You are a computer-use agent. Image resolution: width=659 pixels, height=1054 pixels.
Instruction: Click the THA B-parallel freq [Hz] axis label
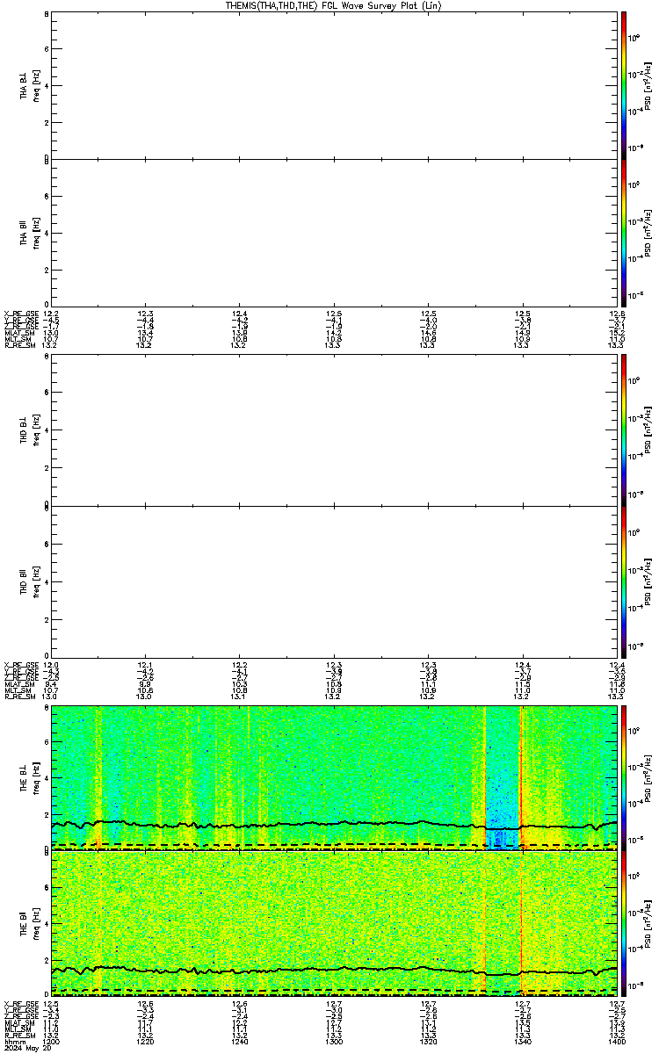pyautogui.click(x=36, y=233)
